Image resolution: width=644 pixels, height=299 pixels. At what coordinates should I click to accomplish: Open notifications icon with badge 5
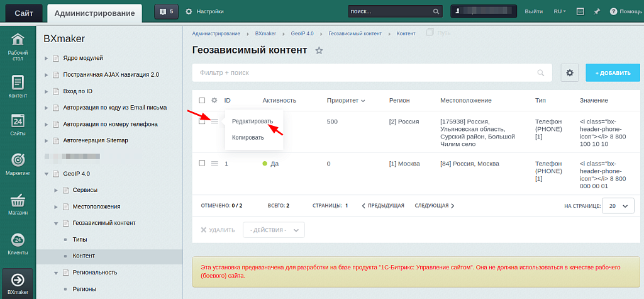pyautogui.click(x=166, y=11)
